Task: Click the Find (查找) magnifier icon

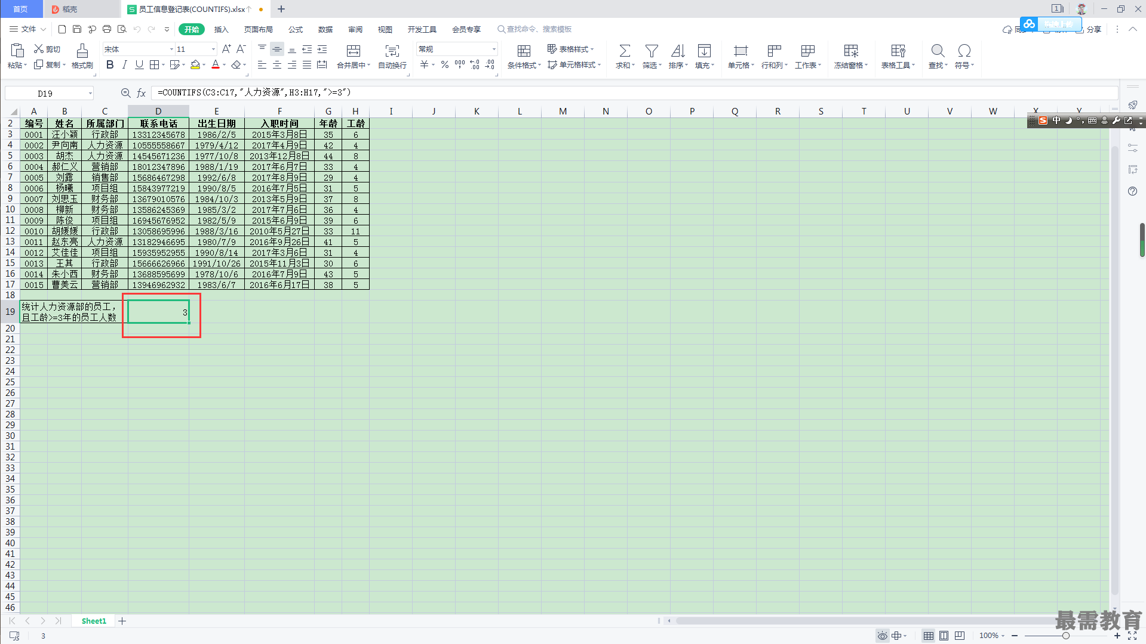Action: tap(938, 51)
